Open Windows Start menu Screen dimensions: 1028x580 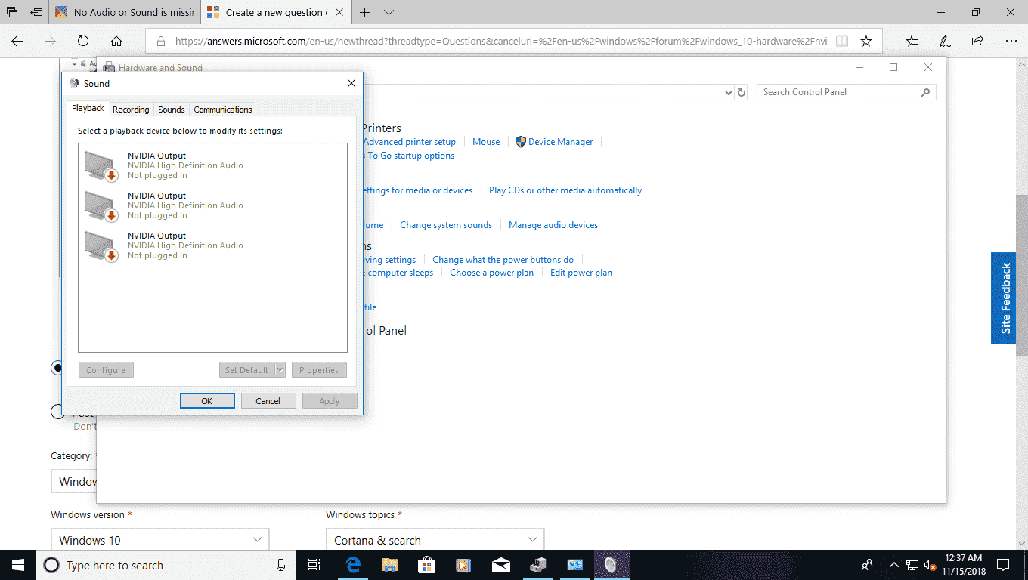click(x=18, y=565)
